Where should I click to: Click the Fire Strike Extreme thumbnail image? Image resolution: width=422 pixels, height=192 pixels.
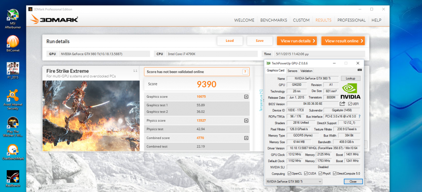(91, 116)
